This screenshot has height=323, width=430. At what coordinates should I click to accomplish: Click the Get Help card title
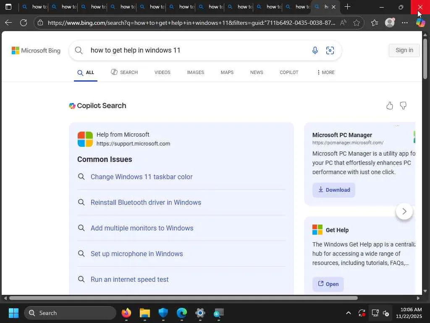(337, 230)
